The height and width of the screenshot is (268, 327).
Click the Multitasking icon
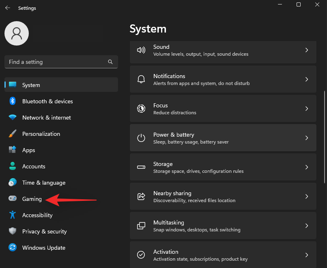tap(141, 225)
